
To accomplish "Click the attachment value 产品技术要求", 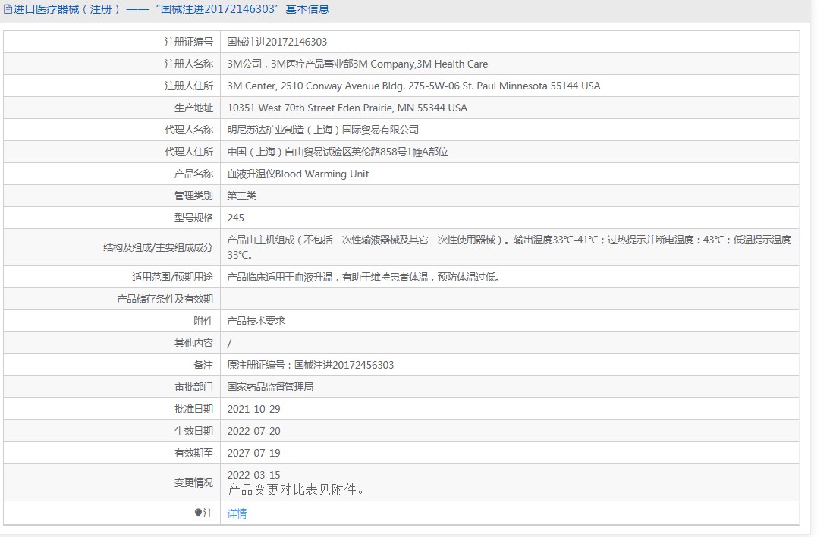I will coord(256,321).
